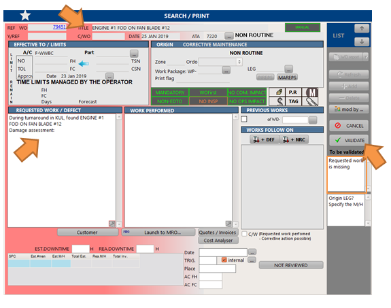Image resolution: width=391 pixels, height=308 pixels.
Task: Click the AC FH input field
Action: pos(211,277)
